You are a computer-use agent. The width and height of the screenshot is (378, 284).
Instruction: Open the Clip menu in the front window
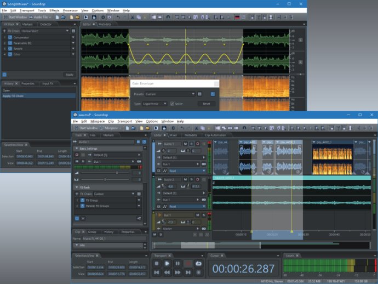[111, 121]
